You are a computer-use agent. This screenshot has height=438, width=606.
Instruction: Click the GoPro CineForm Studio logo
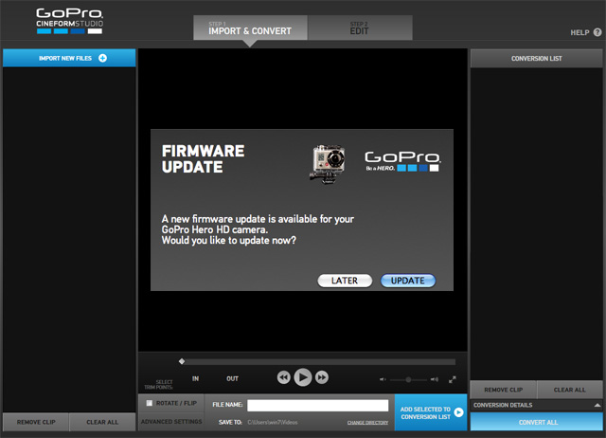(x=69, y=21)
